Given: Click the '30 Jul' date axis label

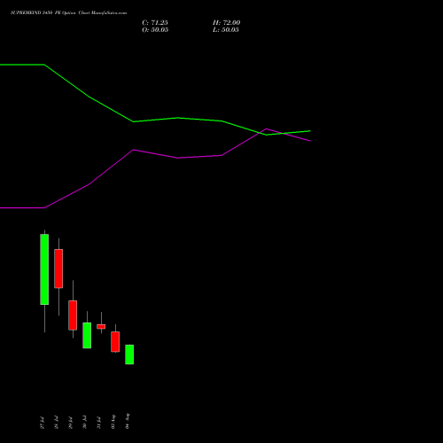Looking at the screenshot, I should [85, 423].
